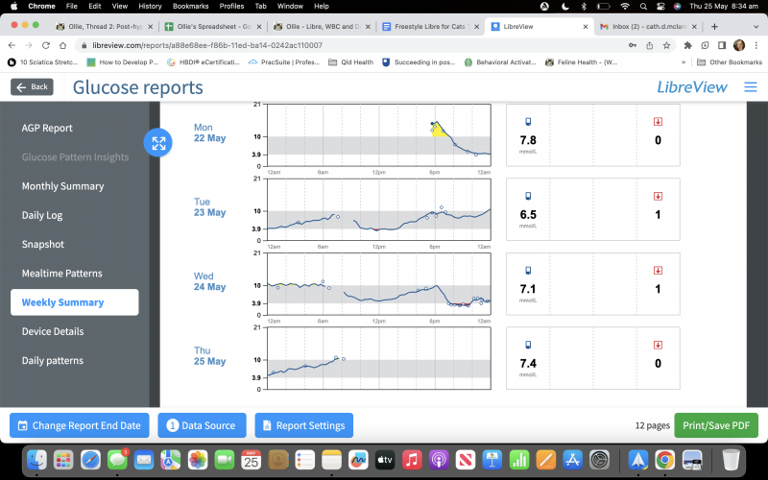
Task: Click the Wednesday 24 May glucose chart
Action: 379,281
